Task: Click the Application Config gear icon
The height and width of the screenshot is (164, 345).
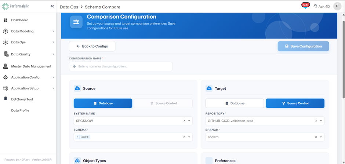Action: point(6,77)
